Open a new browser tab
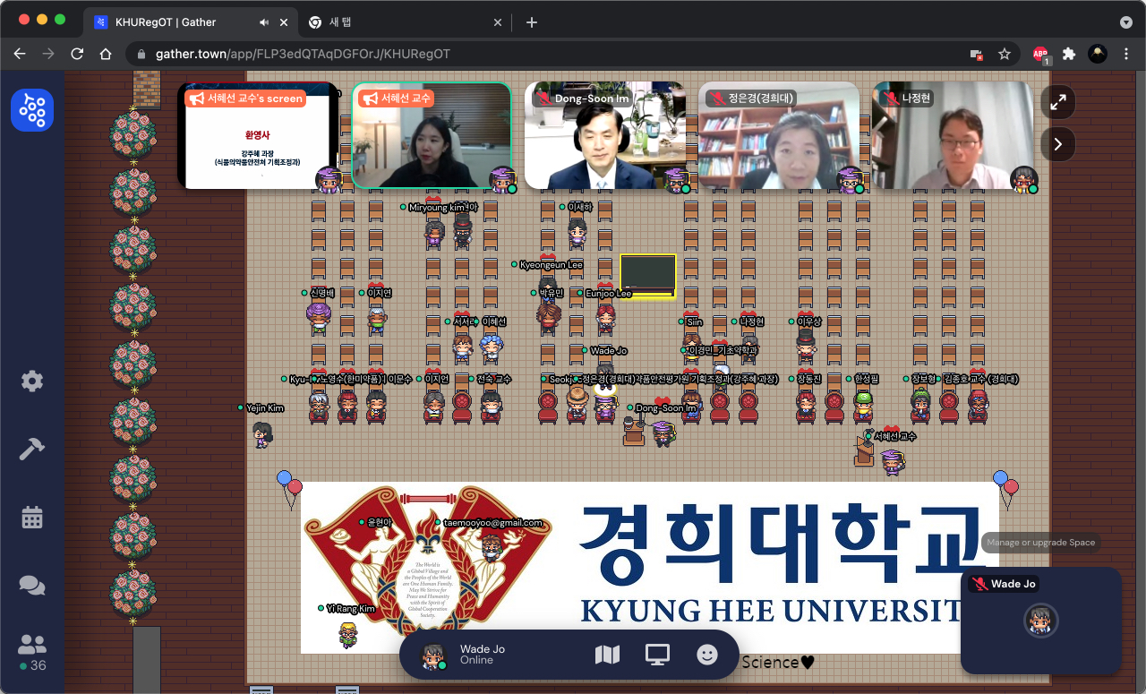1146x694 pixels. coord(531,22)
